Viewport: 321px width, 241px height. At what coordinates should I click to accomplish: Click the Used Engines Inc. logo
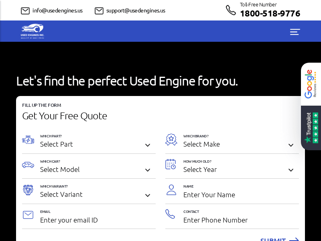(x=33, y=31)
